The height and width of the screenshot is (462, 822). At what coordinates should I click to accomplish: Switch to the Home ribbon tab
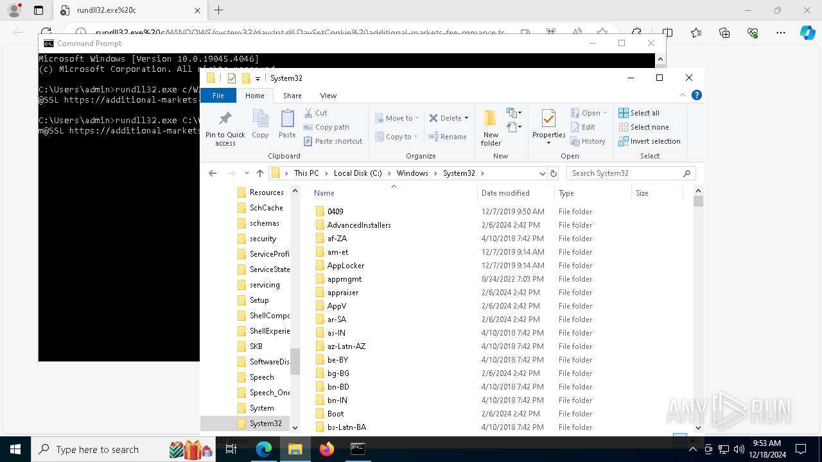[255, 96]
